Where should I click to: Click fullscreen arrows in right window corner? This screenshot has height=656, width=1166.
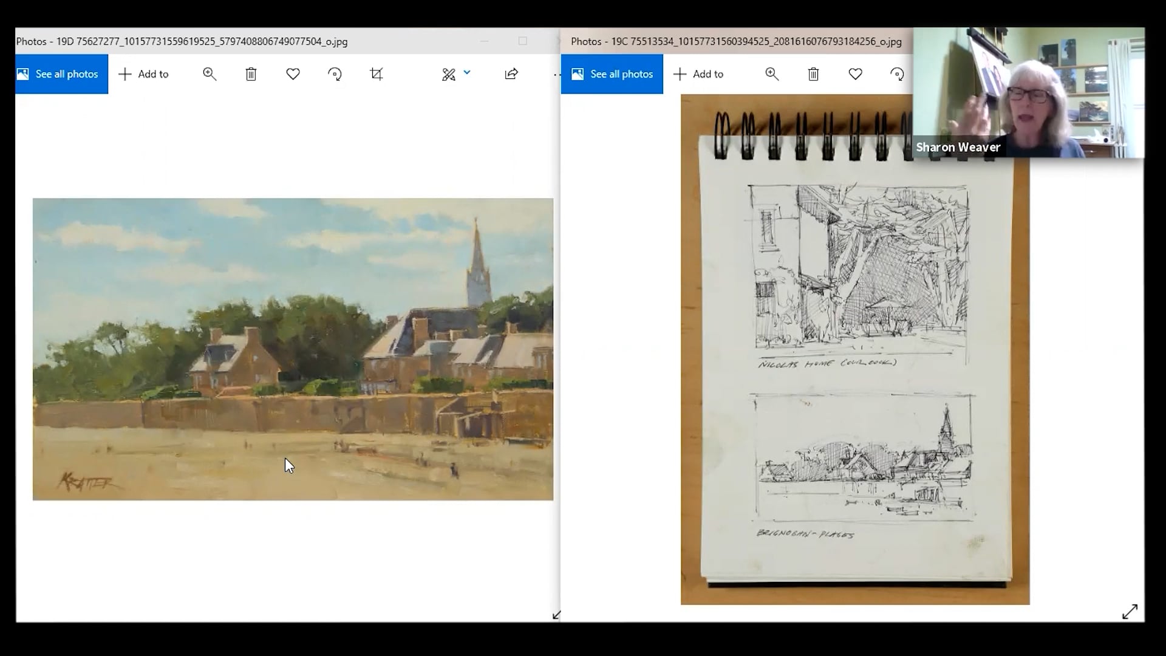(1130, 612)
